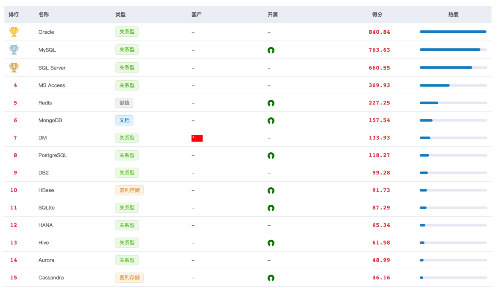Click the open-source icon in MongoDB row
The image size is (498, 288).
(x=271, y=120)
